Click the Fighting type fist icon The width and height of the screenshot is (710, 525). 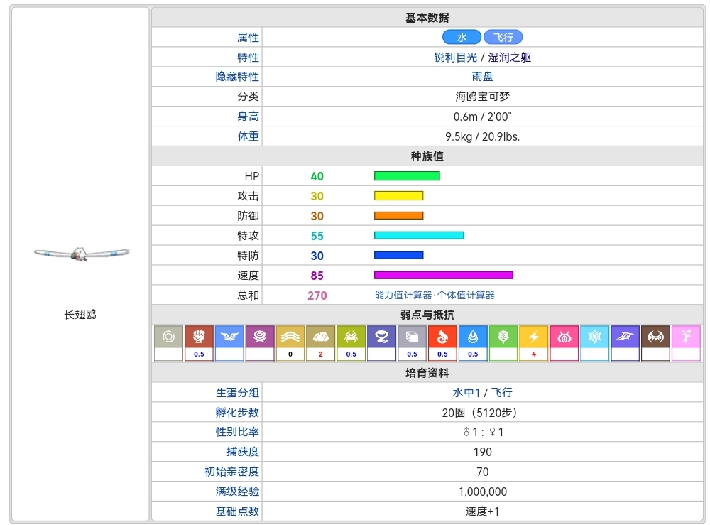point(199,337)
